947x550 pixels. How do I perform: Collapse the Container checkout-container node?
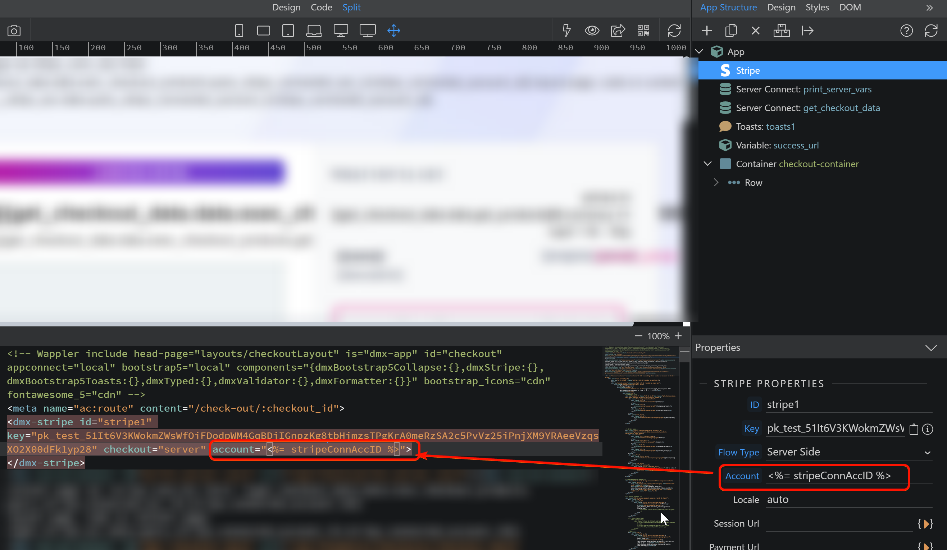click(707, 164)
